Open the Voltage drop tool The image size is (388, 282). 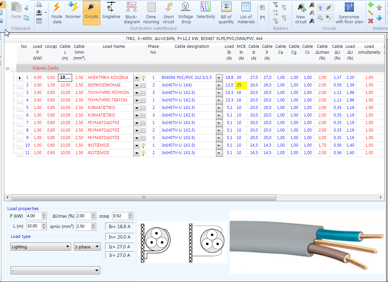[185, 13]
